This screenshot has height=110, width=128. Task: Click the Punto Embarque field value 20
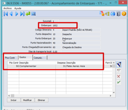(57, 38)
